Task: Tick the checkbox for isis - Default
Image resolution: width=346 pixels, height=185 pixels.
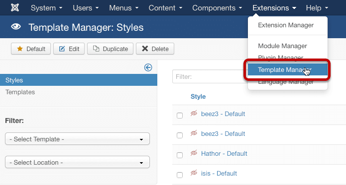Action: click(180, 175)
